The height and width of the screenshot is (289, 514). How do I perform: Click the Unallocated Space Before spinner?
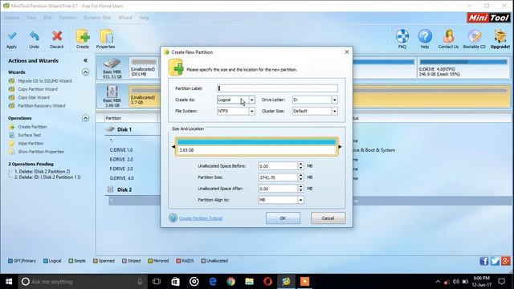tap(300, 166)
